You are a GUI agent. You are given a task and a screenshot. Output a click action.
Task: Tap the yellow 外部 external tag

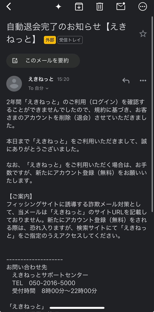coord(50,40)
